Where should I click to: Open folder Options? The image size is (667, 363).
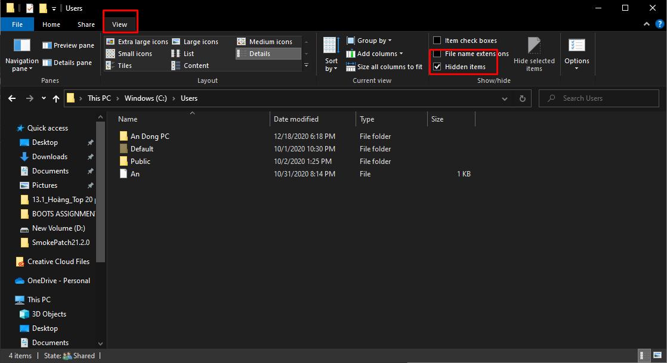point(577,54)
